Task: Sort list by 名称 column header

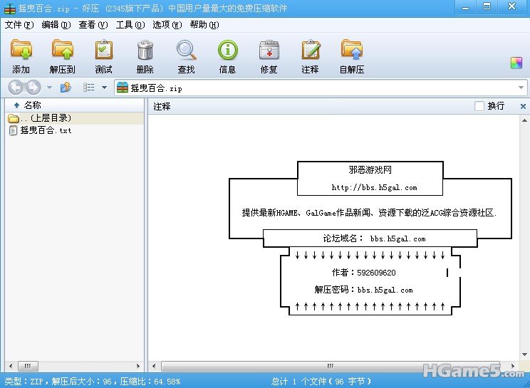Action: click(x=32, y=105)
